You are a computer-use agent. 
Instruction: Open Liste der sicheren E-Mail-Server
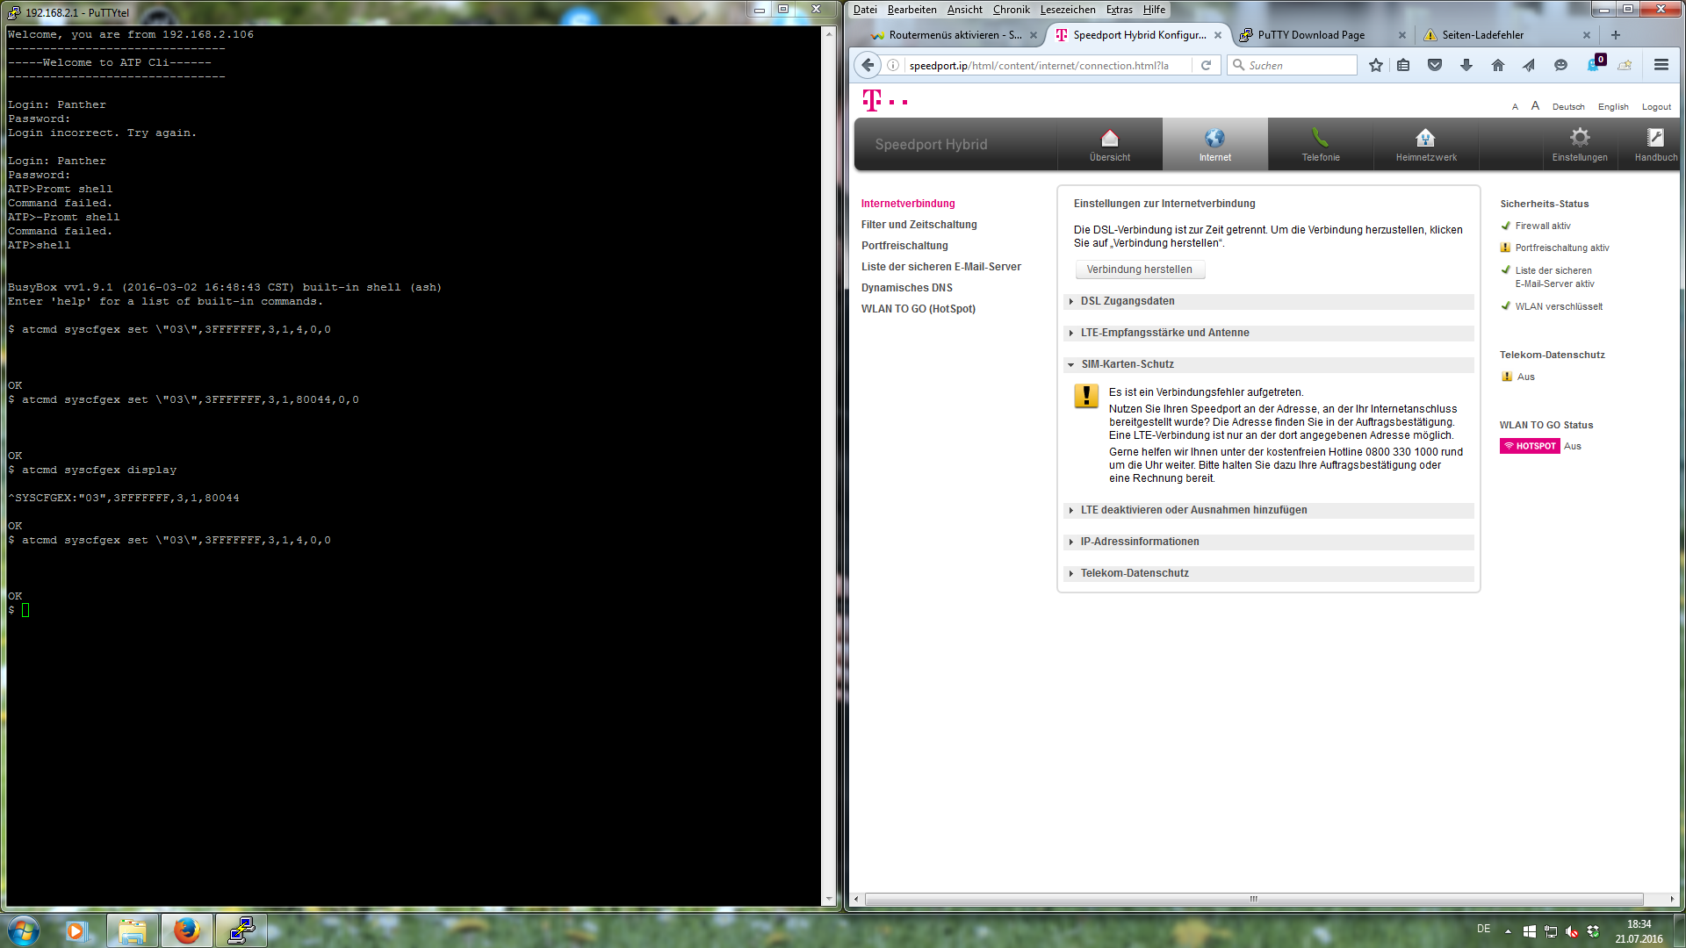940,267
